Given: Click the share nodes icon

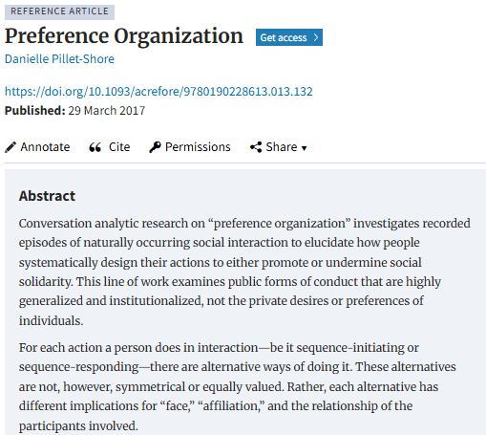Looking at the screenshot, I should (x=256, y=147).
